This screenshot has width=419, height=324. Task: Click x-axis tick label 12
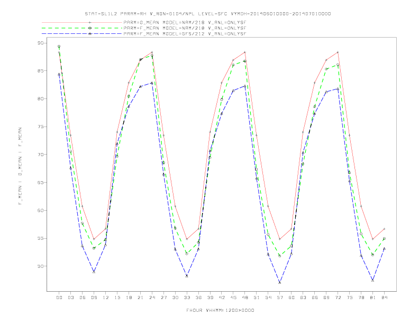click(x=106, y=298)
